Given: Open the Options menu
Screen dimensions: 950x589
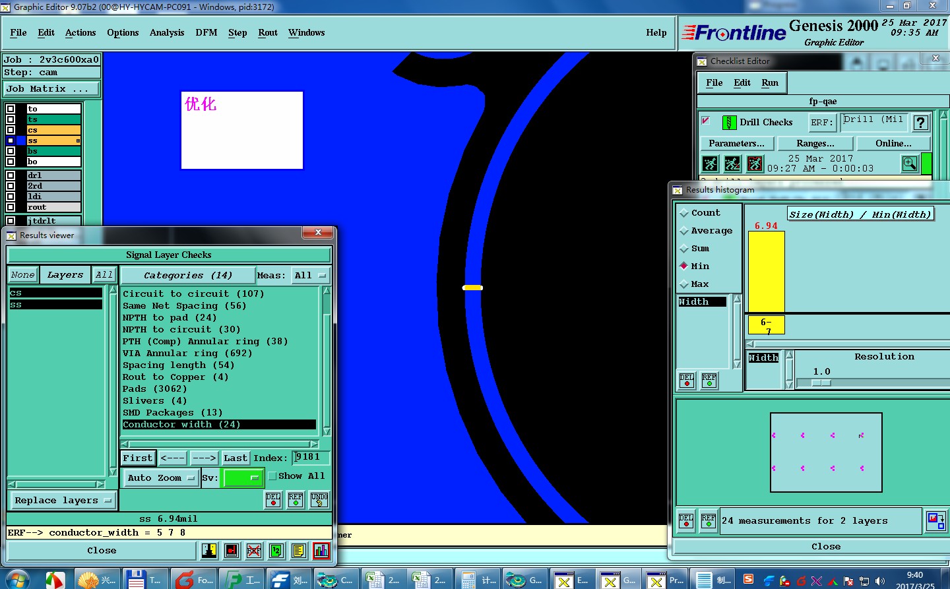Looking at the screenshot, I should tap(123, 33).
